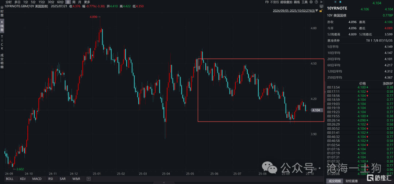Add indicator with the plus box
Viewport: 394px width, 184px height.
pos(88,179)
